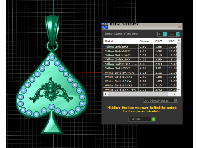Select the Yellow Gold:14KY row
Viewport: 198px width, 148px height.
click(140, 55)
